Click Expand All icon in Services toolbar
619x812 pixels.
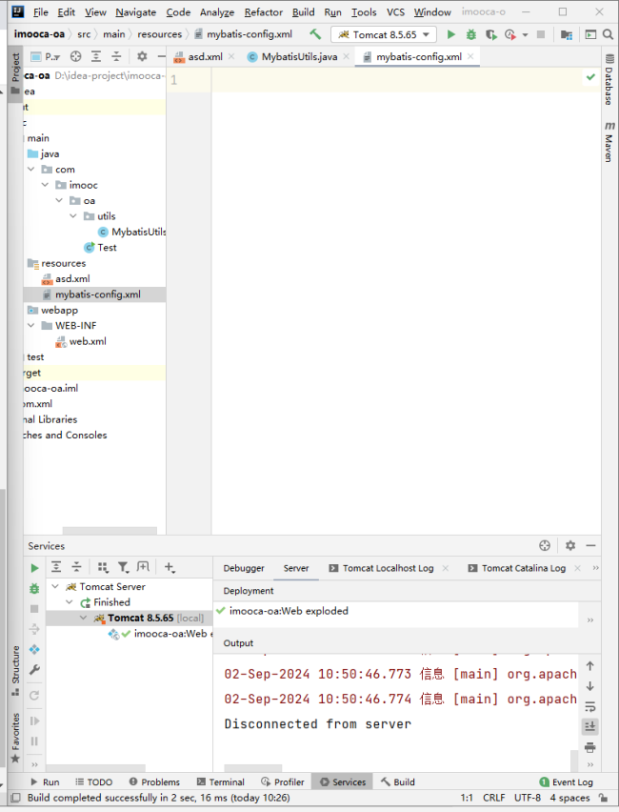coord(56,567)
